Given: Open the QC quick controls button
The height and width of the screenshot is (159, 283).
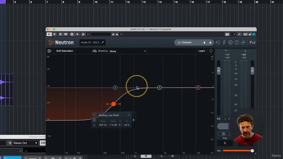Looking at the screenshot, I should tap(245, 34).
